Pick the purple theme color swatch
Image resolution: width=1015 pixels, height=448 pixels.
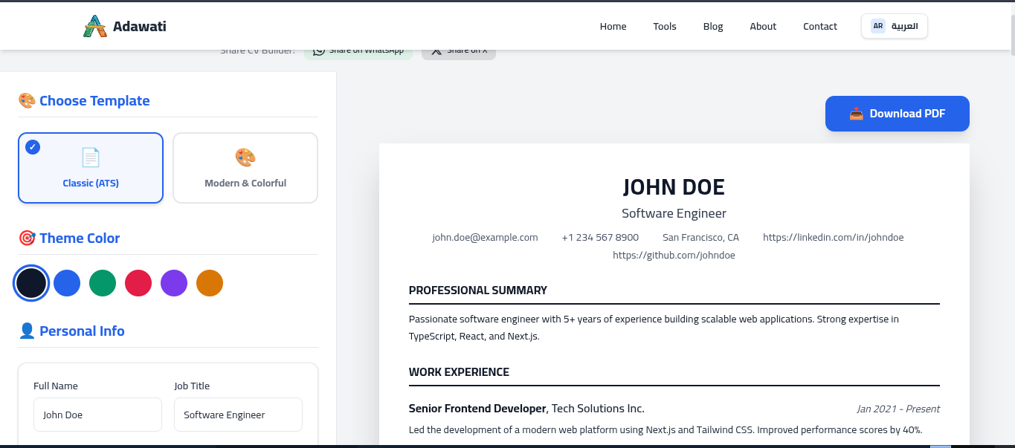tap(174, 283)
